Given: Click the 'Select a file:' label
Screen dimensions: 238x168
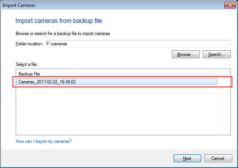Looking at the screenshot, I should pyautogui.click(x=27, y=64).
